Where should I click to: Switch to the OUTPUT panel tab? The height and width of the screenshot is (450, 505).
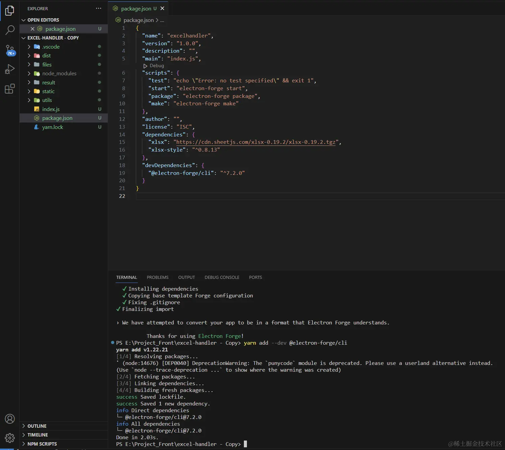[x=186, y=277]
